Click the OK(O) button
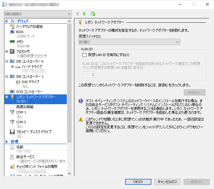 point(138,182)
